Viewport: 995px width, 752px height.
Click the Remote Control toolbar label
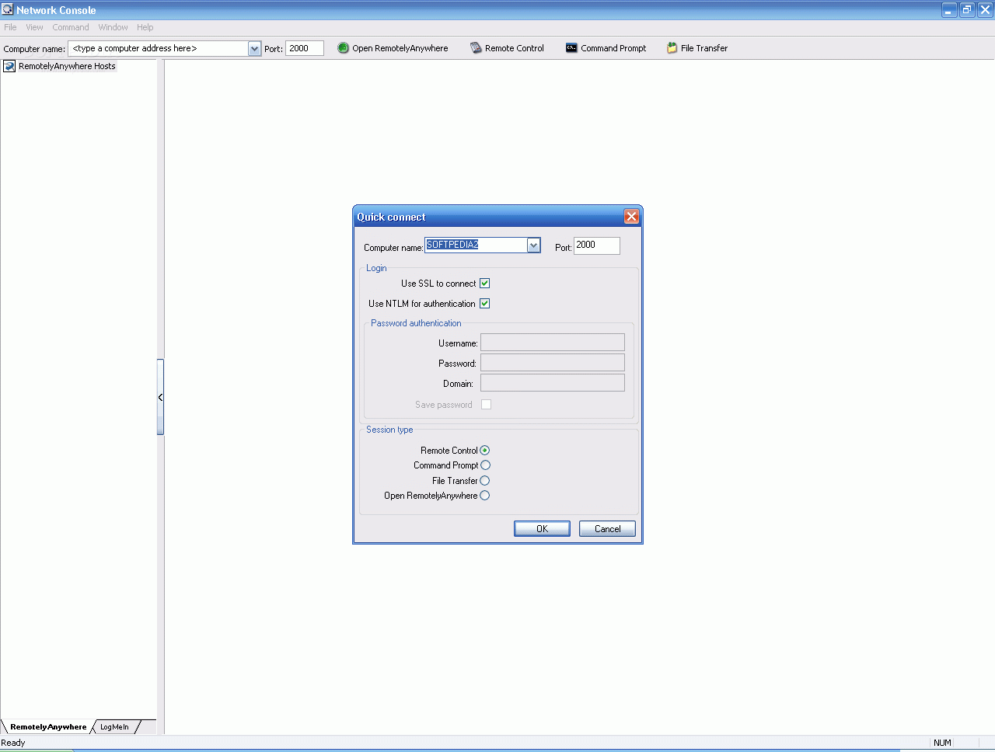(x=515, y=48)
